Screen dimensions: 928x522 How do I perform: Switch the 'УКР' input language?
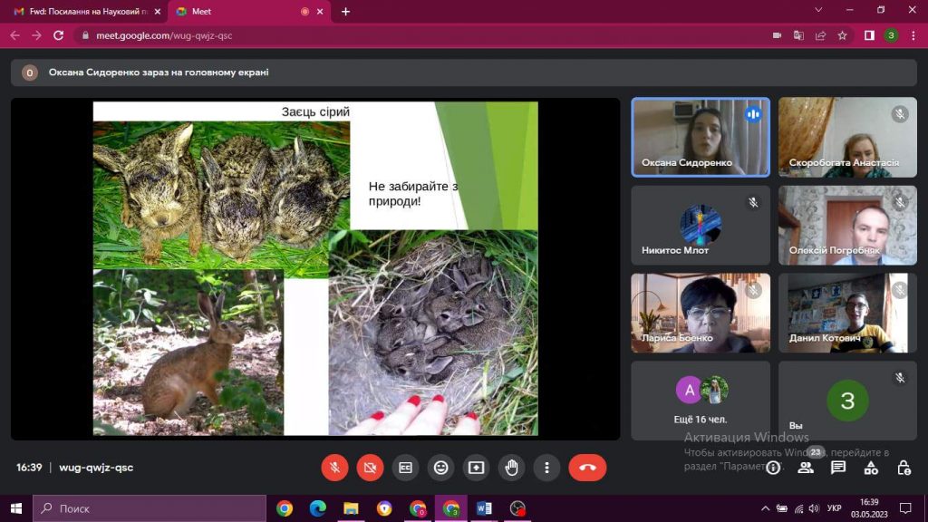pos(835,508)
